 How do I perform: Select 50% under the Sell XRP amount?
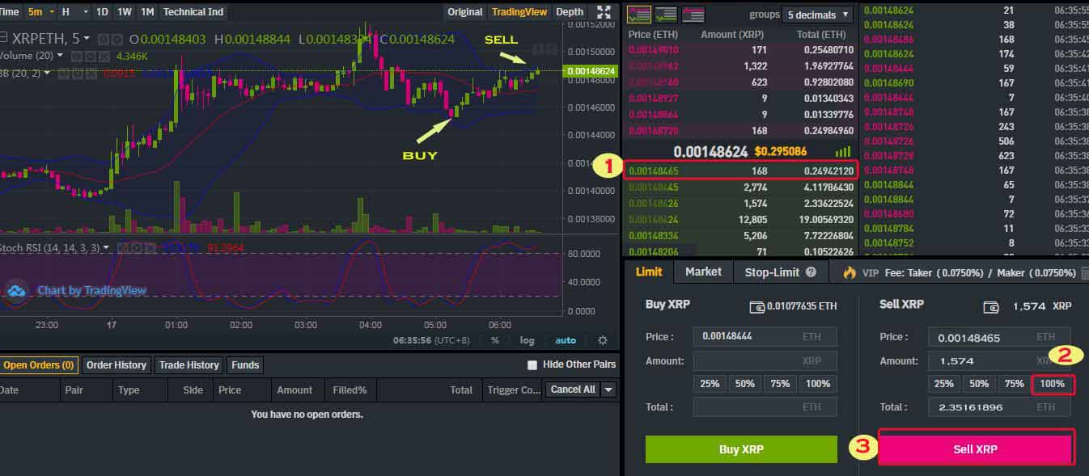point(979,384)
